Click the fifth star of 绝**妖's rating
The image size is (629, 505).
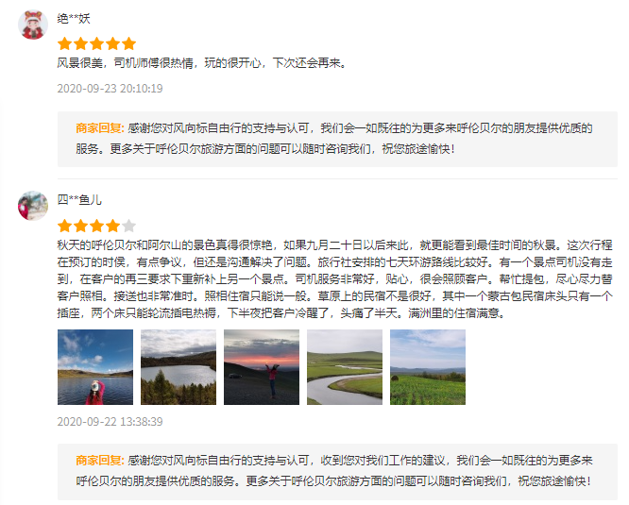(x=128, y=43)
